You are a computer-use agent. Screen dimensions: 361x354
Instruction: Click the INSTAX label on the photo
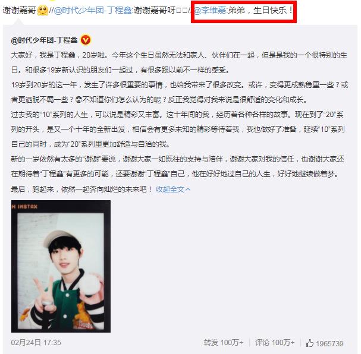(24, 207)
